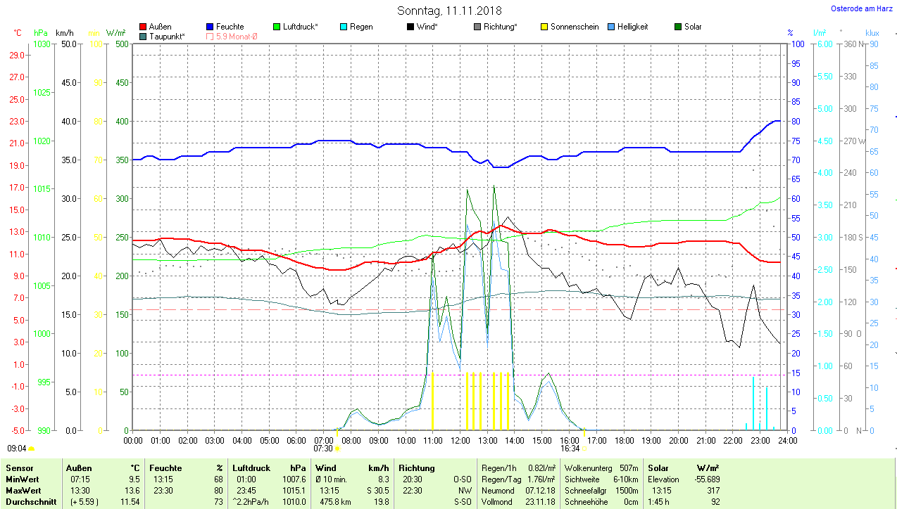The image size is (897, 509).
Task: Click the Helligkeit legend square
Action: click(x=610, y=27)
